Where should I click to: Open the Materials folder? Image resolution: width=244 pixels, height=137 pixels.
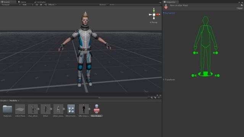[x=7, y=109]
